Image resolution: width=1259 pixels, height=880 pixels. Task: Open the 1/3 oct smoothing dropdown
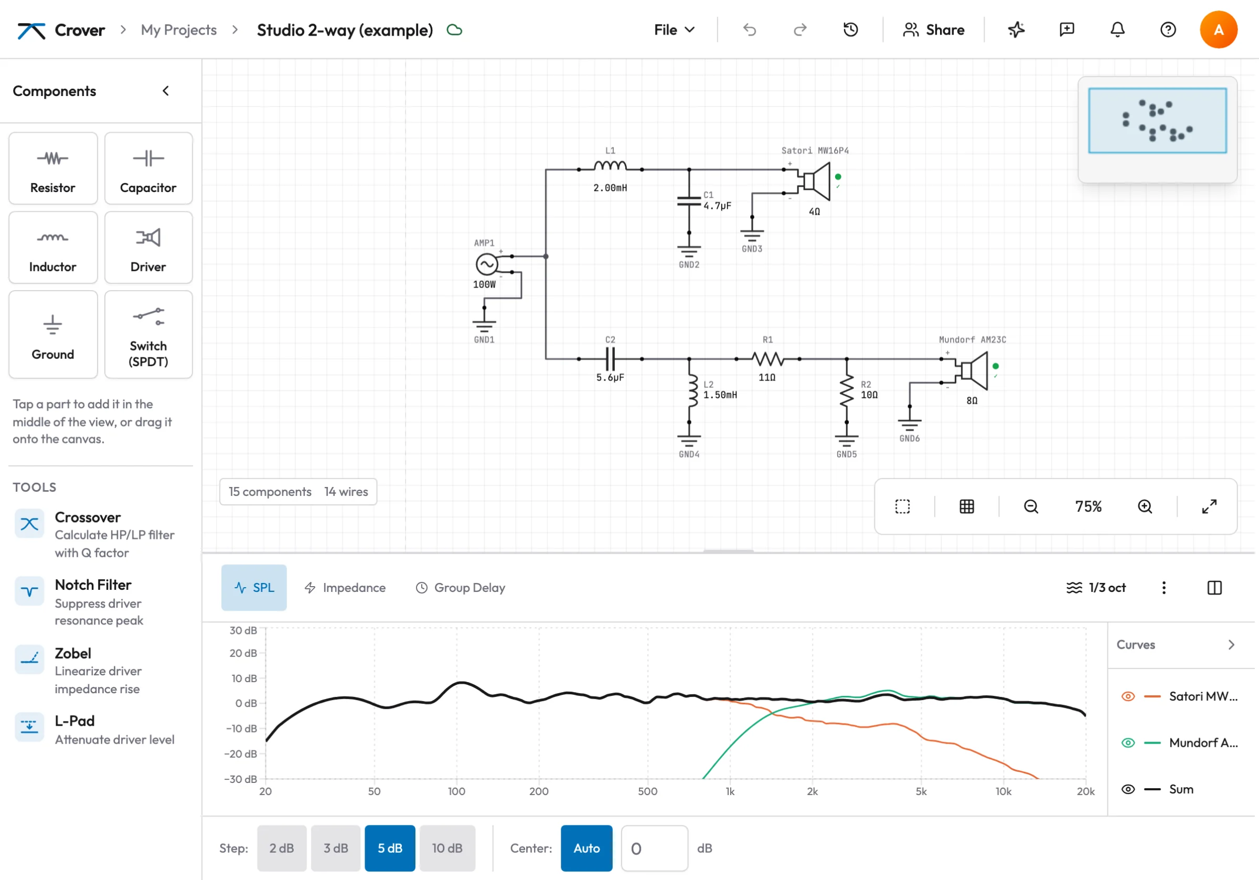tap(1096, 588)
